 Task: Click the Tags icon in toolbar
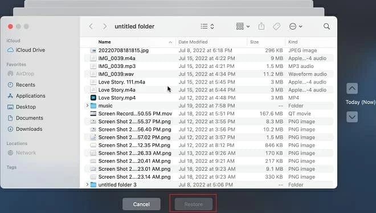click(x=276, y=26)
